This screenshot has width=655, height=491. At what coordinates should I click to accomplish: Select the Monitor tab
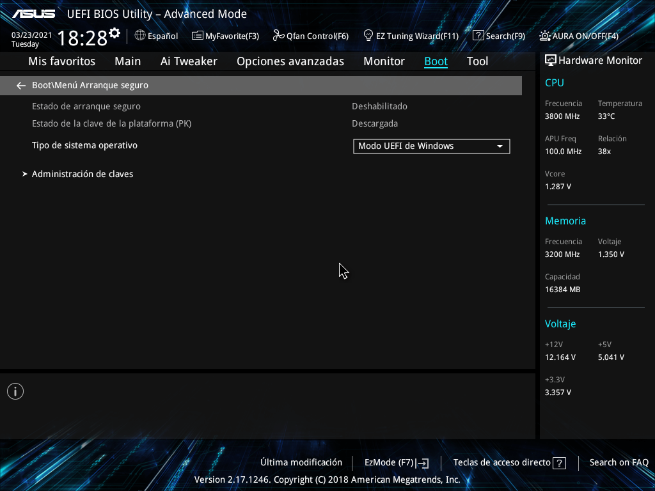[384, 61]
